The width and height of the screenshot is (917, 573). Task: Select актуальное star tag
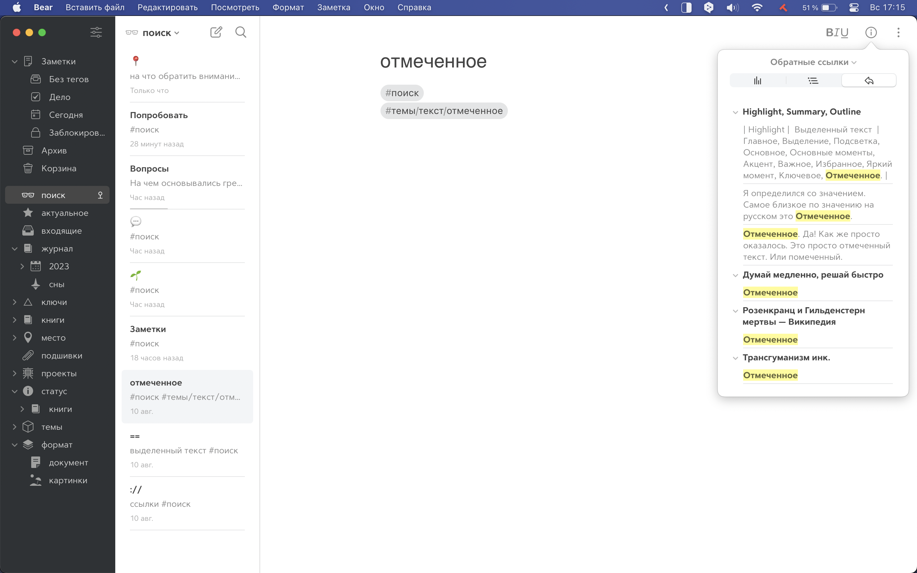point(58,213)
